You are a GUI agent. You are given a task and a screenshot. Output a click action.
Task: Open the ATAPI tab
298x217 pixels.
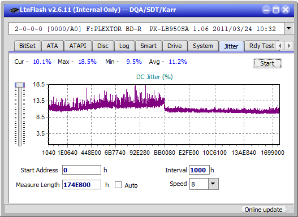pyautogui.click(x=77, y=46)
